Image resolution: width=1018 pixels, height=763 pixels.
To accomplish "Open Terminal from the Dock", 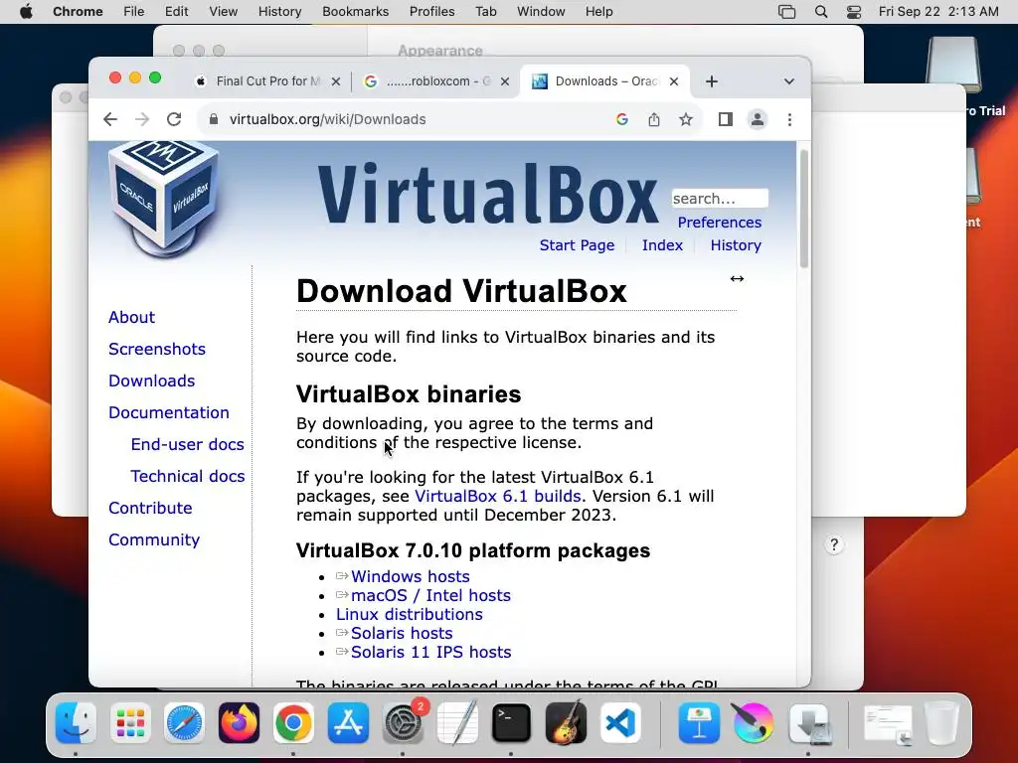I will pyautogui.click(x=512, y=722).
